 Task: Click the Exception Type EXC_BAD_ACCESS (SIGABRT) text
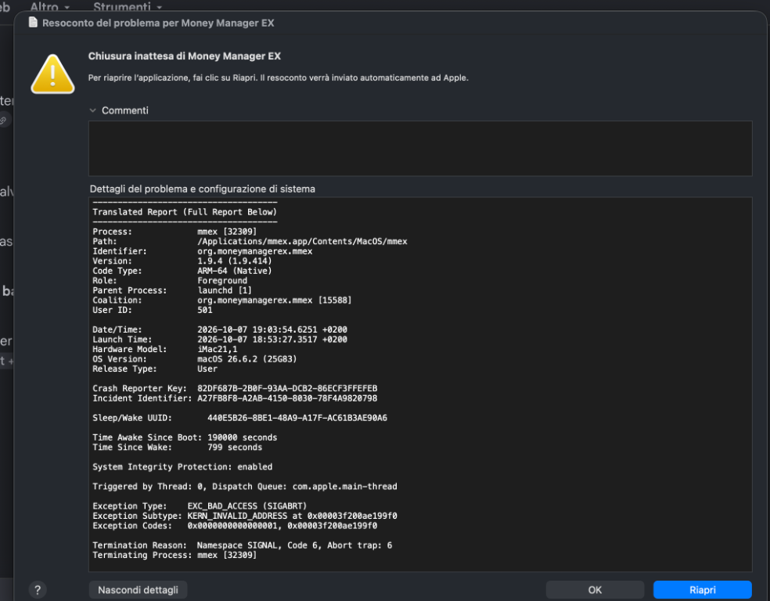click(x=247, y=506)
